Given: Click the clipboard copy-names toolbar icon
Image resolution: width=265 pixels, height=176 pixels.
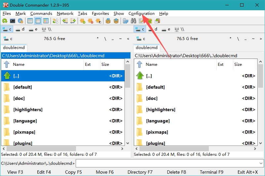Looking at the screenshot, I should 157,21.
